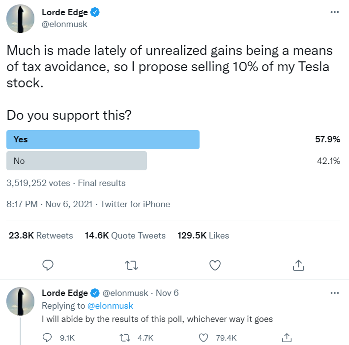Share the reply tweet about abiding by poll
The width and height of the screenshot is (349, 345).
pyautogui.click(x=288, y=338)
